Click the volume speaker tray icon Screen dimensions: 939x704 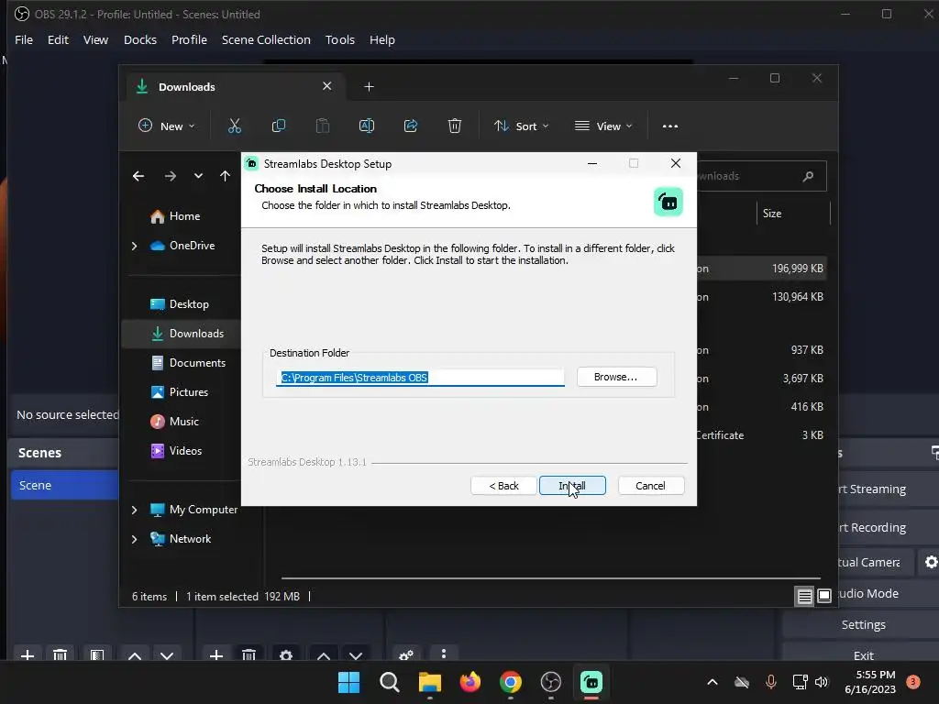pos(821,682)
